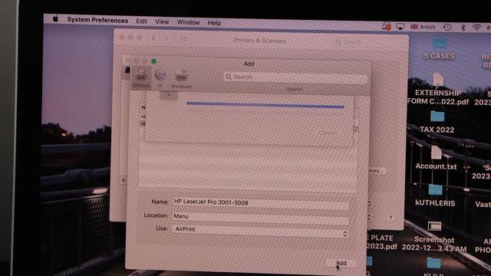Open the AirPlay display menu bar icon
The image size is (491, 276).
click(400, 27)
